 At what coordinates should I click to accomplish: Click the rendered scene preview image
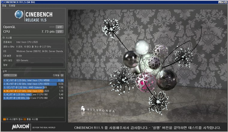coord(147,66)
